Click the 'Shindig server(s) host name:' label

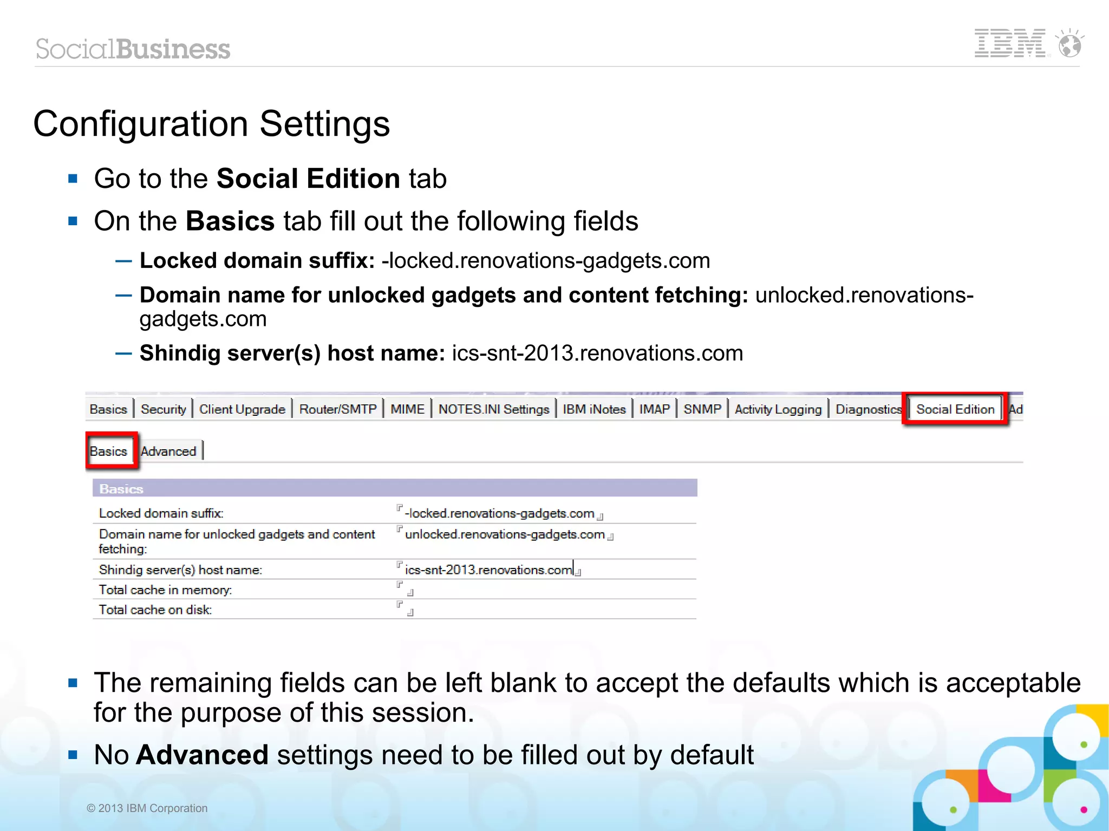click(180, 570)
